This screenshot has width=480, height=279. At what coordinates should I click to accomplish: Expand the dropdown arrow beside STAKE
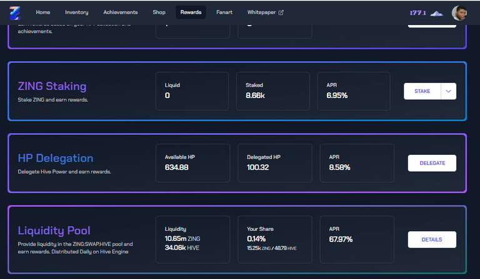click(449, 91)
